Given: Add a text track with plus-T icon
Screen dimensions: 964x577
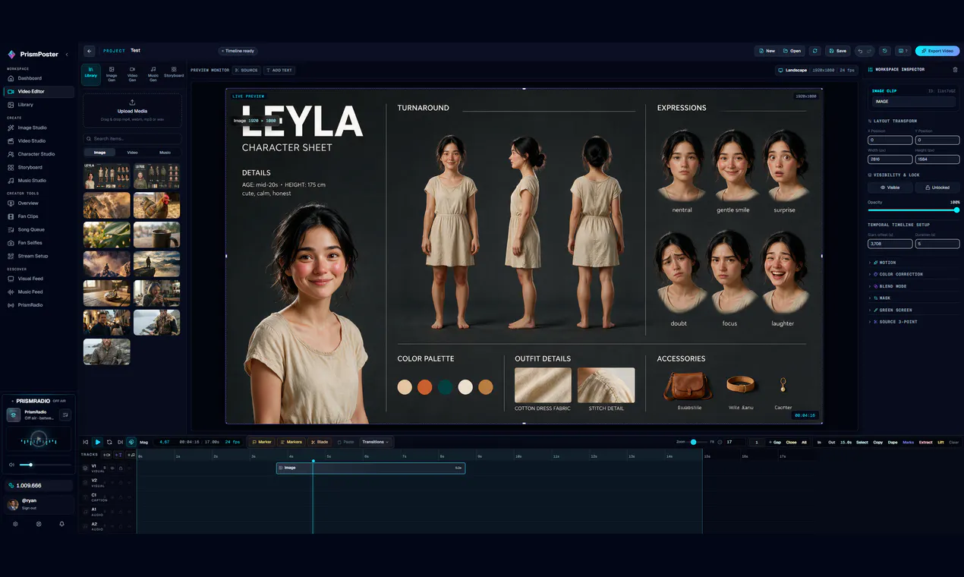Looking at the screenshot, I should pos(119,455).
